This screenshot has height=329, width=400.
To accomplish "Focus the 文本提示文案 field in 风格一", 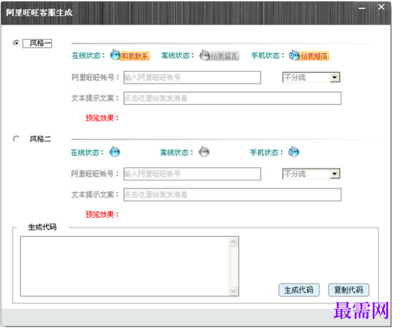I will pyautogui.click(x=232, y=98).
